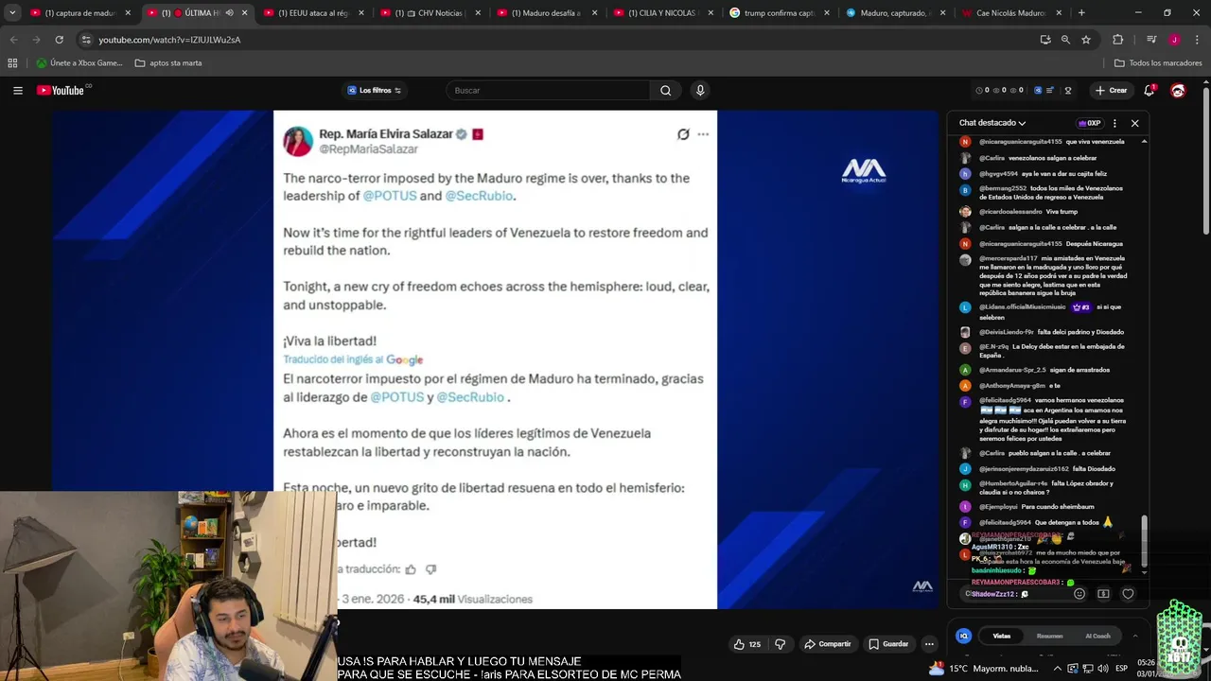Image resolution: width=1211 pixels, height=681 pixels.
Task: Select the Vistas tab
Action: click(1002, 636)
